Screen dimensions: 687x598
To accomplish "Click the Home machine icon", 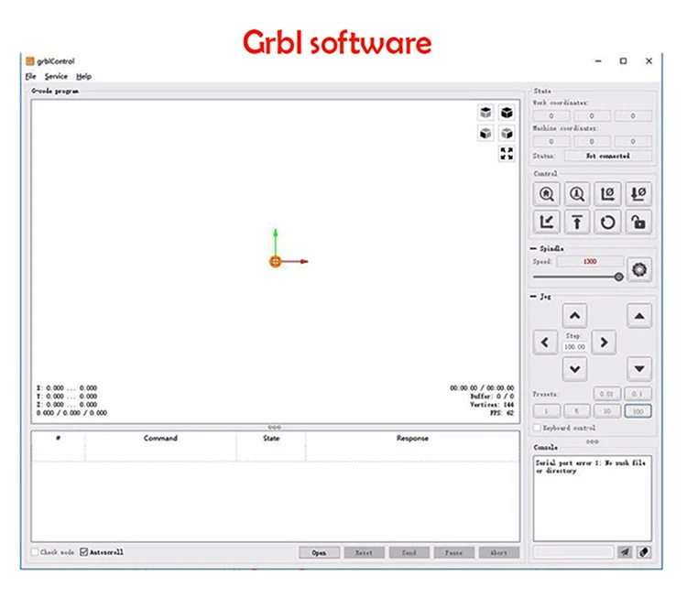I will click(546, 193).
